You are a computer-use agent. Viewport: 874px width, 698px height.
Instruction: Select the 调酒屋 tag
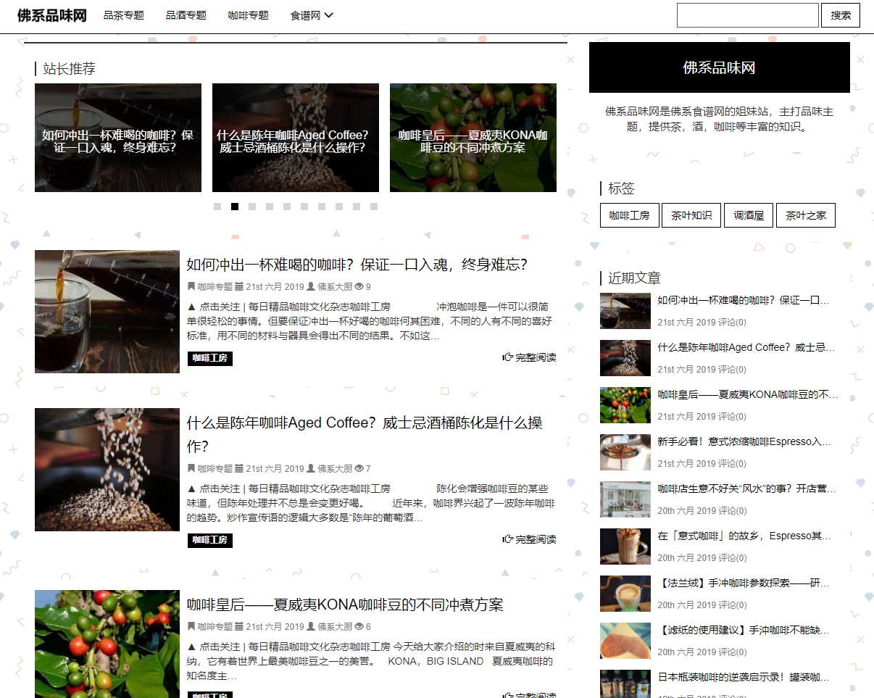(x=749, y=215)
